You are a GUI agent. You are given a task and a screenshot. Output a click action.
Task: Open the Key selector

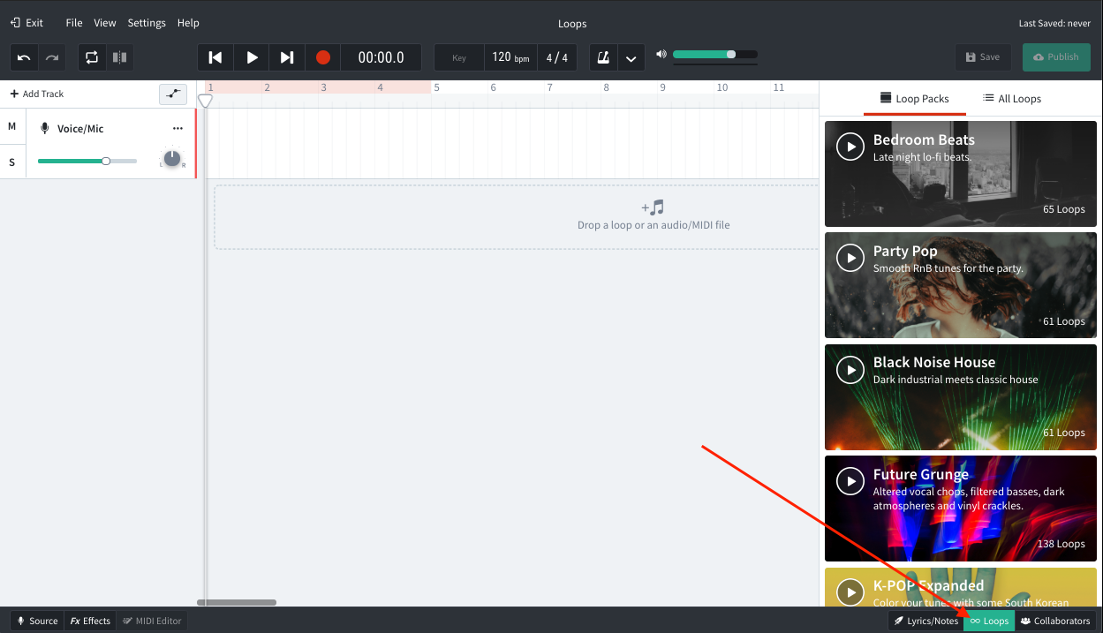458,57
